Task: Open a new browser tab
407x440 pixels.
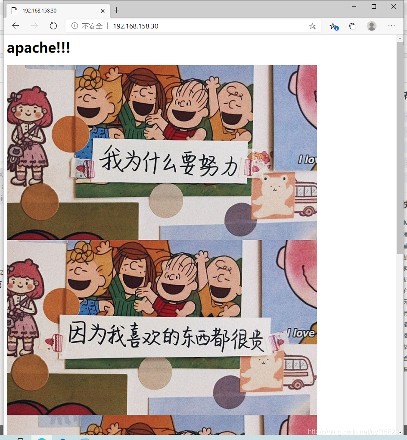Action: pos(117,10)
